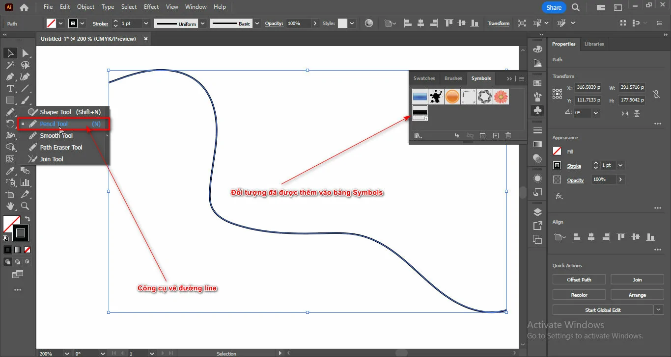
Task: Pick the Zoom tool magnifier
Action: (x=25, y=206)
